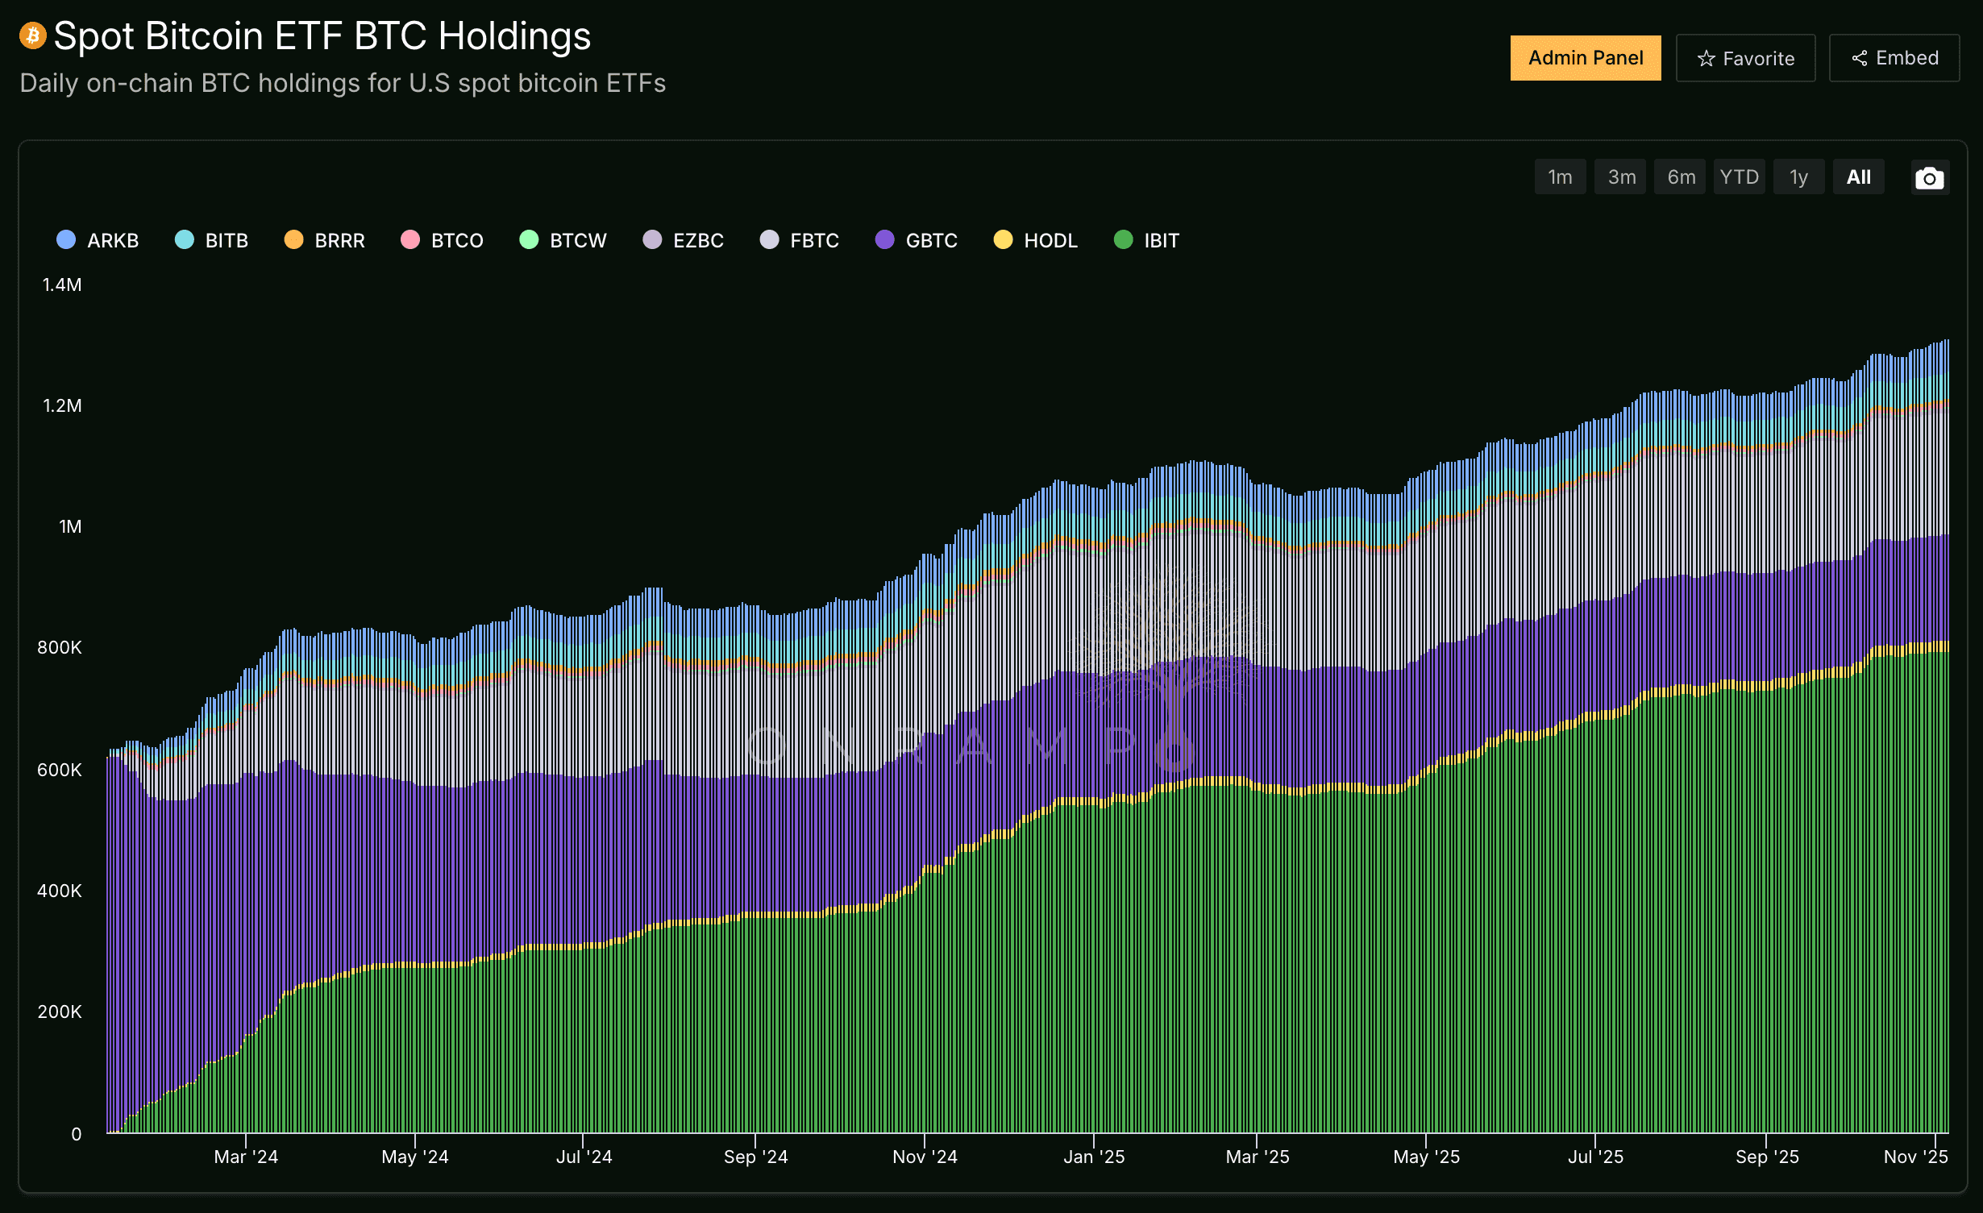Click the BRRR orange legend dot
Image resolution: width=1983 pixels, height=1213 pixels.
click(x=293, y=239)
